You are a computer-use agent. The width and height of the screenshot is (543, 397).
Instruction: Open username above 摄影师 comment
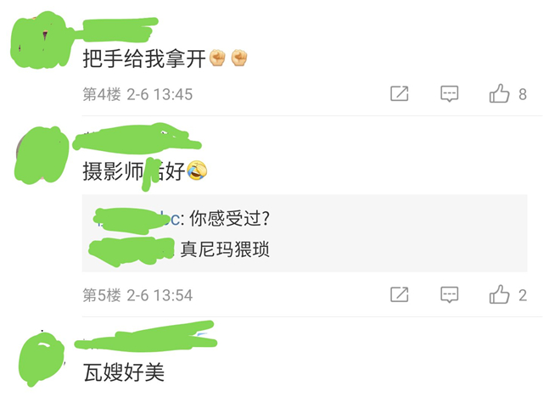137,139
